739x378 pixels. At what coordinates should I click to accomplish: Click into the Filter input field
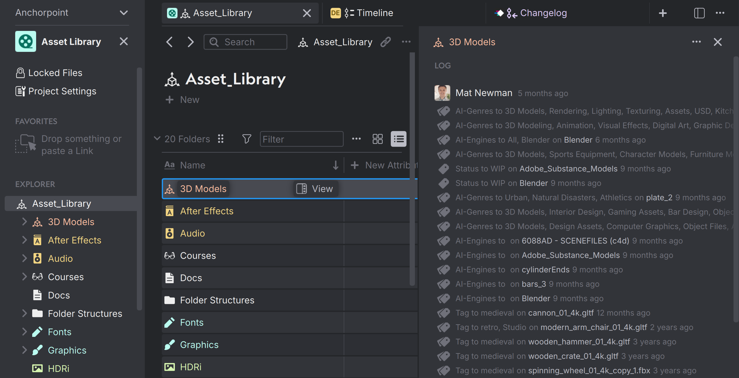pyautogui.click(x=301, y=139)
